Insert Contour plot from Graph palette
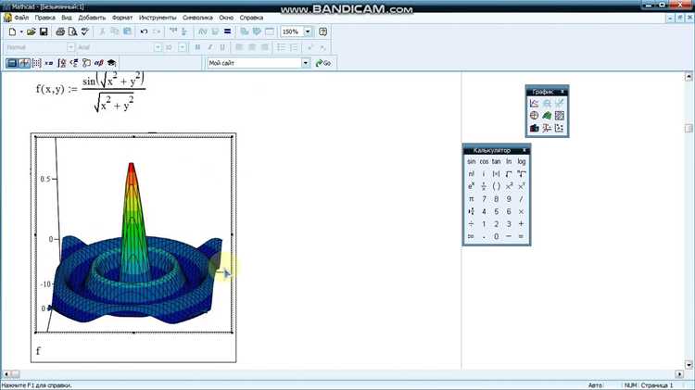This screenshot has height=390, width=695. pyautogui.click(x=560, y=116)
